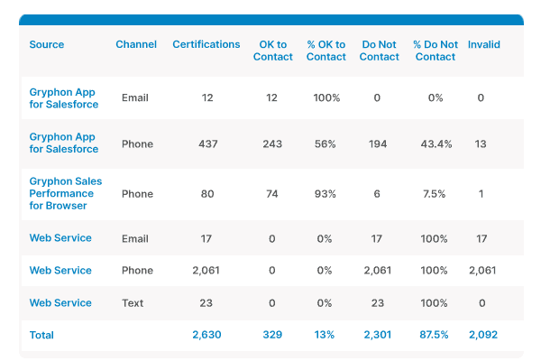Open Gryphon Sales Performance for Browser link
The image size is (541, 361).
pos(66,193)
